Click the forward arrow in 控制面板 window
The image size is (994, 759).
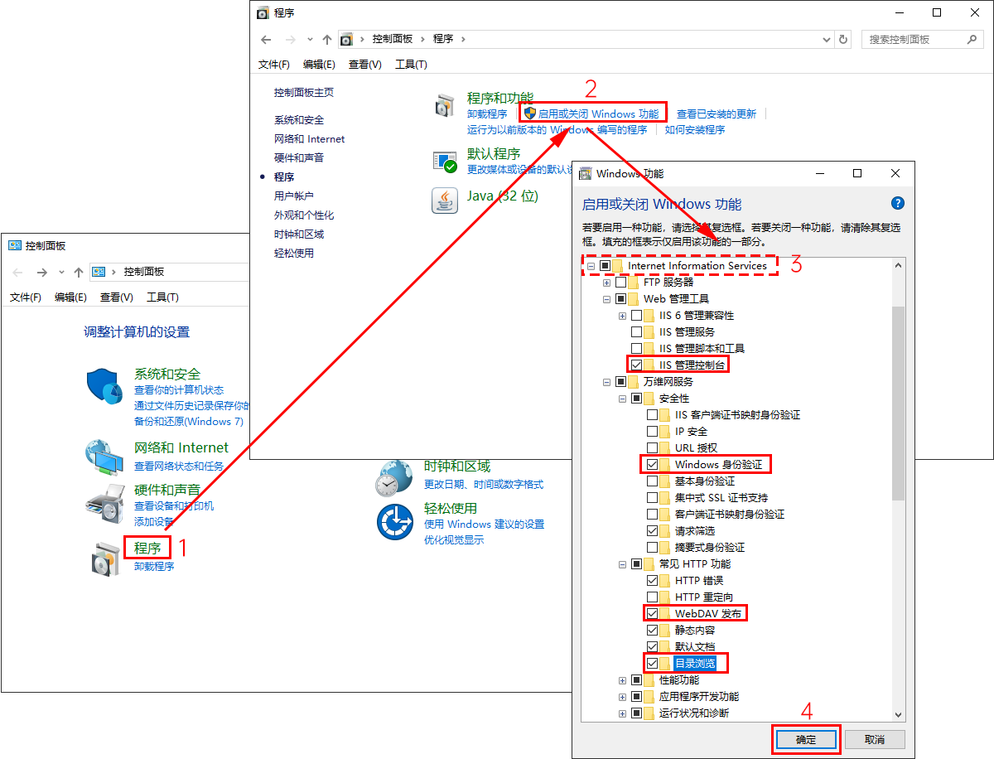[x=42, y=272]
